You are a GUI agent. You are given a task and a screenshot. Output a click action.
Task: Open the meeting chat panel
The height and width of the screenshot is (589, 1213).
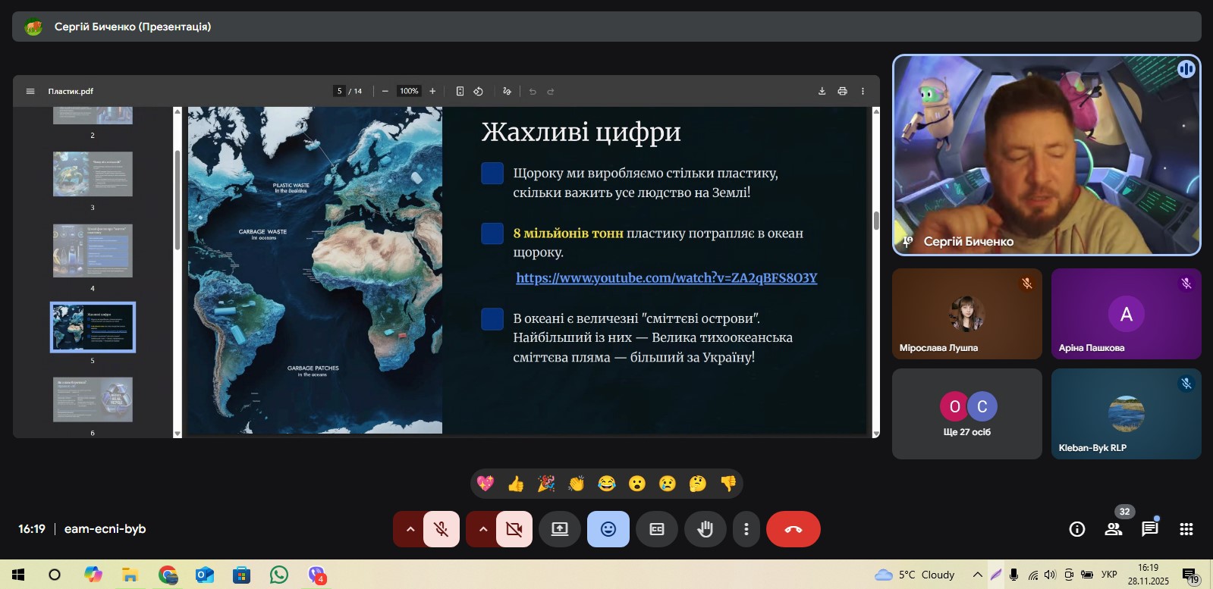click(x=1150, y=529)
